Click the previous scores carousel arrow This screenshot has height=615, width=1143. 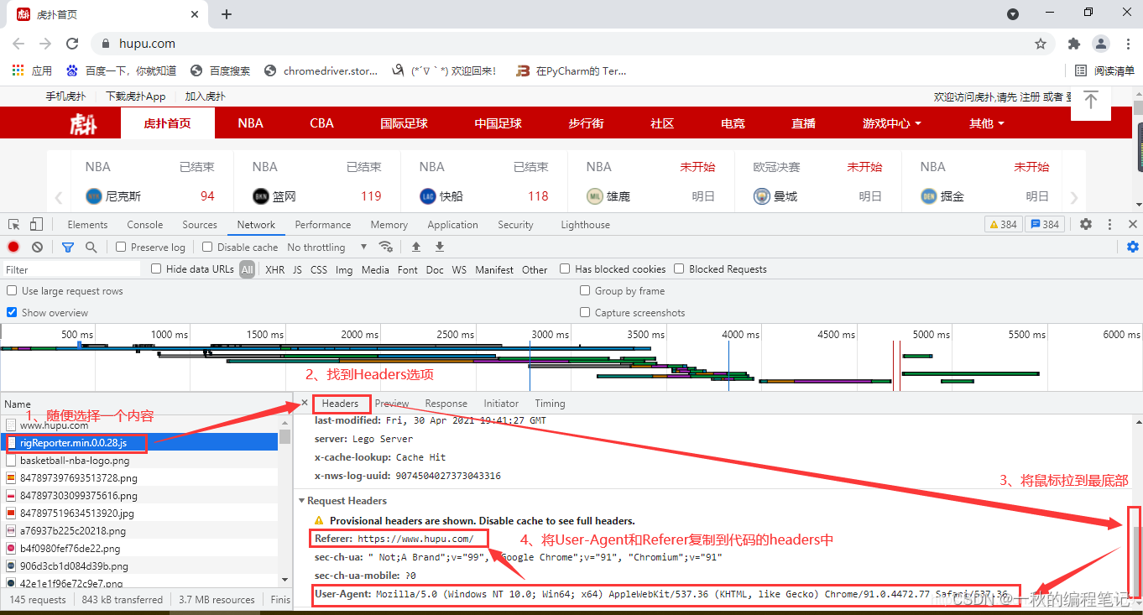[x=59, y=198]
